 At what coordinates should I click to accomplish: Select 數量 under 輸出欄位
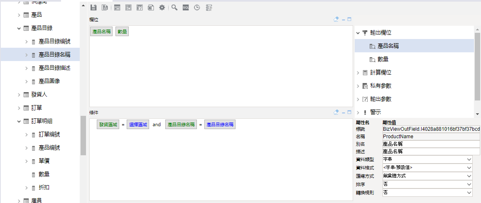[383, 59]
